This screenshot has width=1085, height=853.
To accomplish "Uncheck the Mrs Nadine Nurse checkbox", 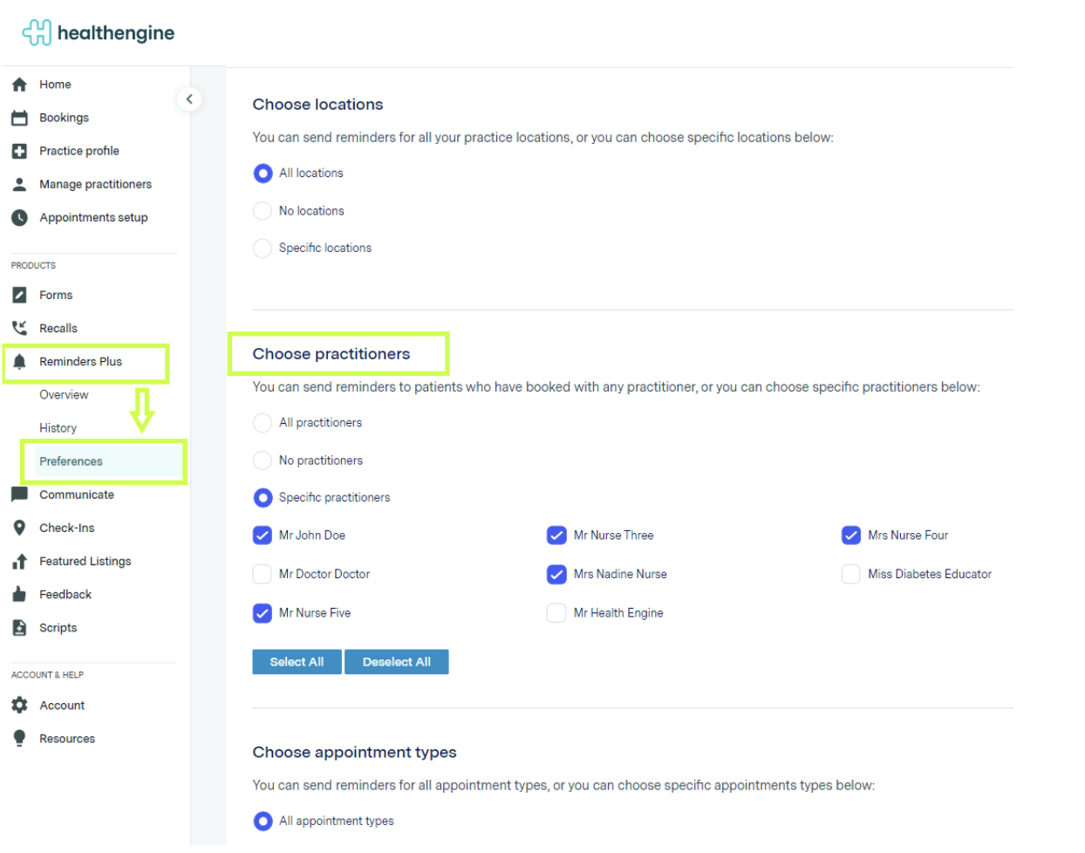I will tap(556, 574).
